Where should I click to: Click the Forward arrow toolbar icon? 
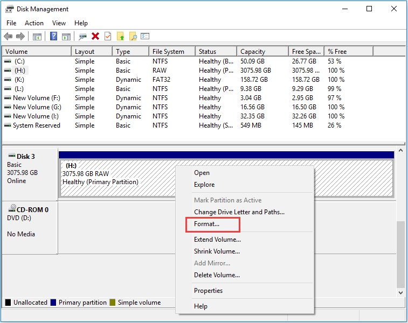(x=20, y=37)
